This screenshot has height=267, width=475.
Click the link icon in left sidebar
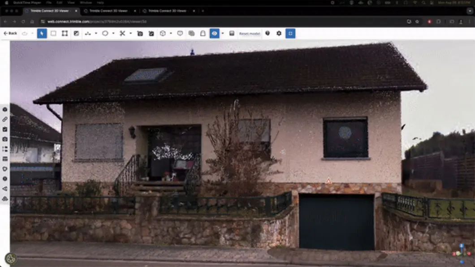(5, 119)
